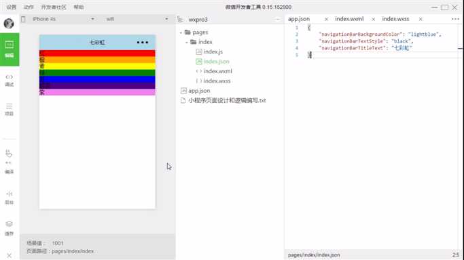Switch to the index.wxml editor tab
464x260 pixels.
click(x=349, y=19)
